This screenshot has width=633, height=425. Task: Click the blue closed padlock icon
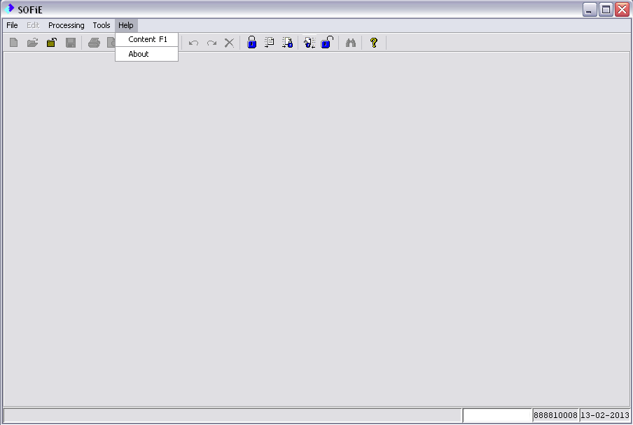coord(251,43)
